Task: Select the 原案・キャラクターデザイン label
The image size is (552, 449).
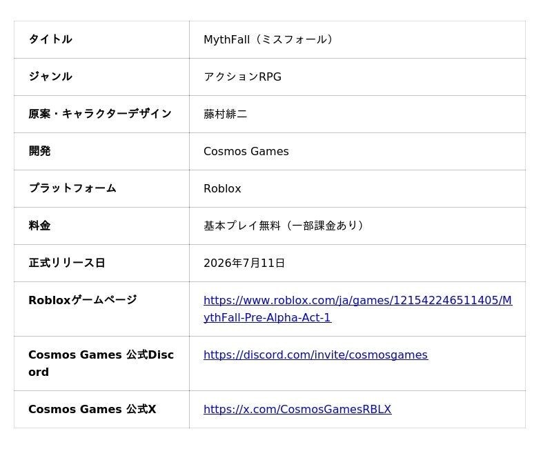Action: point(100,114)
